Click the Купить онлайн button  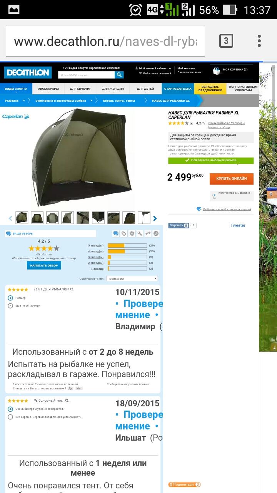point(232,179)
